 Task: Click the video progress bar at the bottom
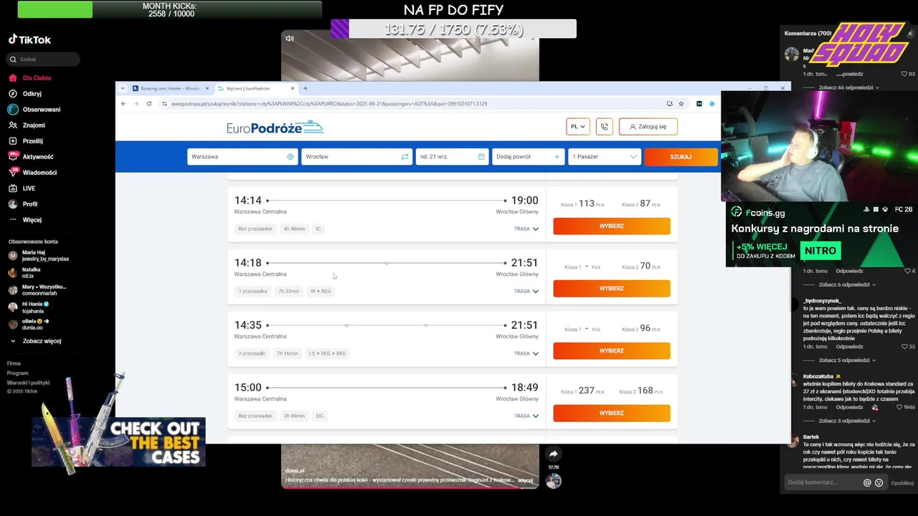click(410, 487)
